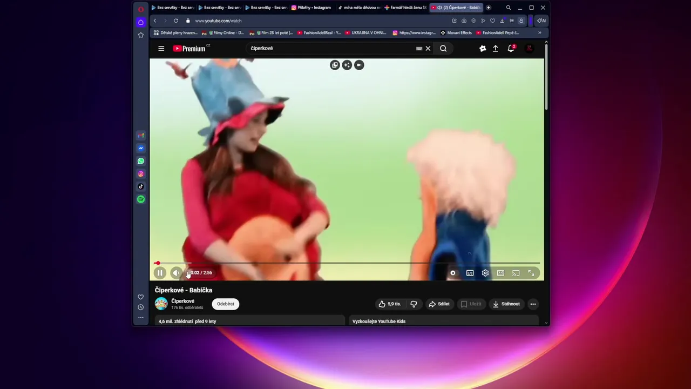Screen dimensions: 691x389
Task: Like the video with 5,9 tis. likes
Action: click(x=390, y=304)
